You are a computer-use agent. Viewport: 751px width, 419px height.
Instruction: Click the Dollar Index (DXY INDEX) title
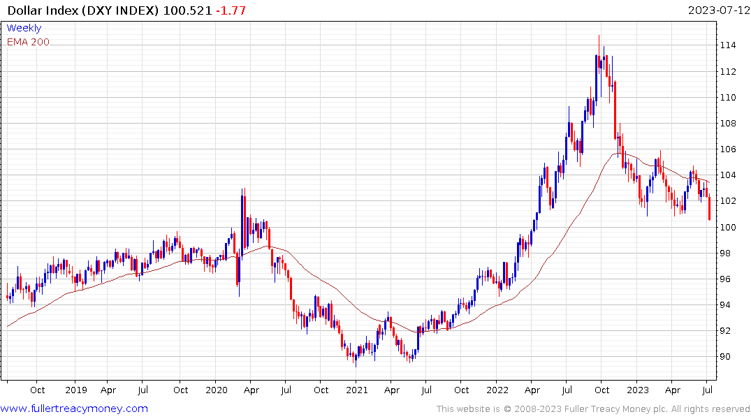(83, 10)
